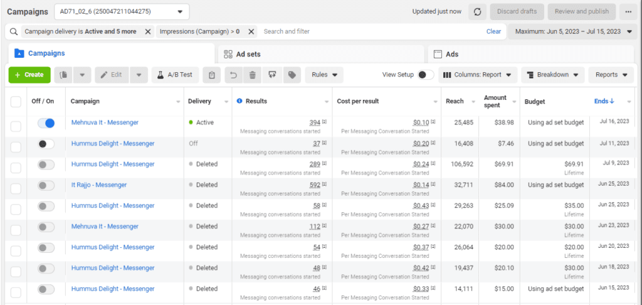Screen dimensions: 642x305
Task: Click the A/B Test button
Action: click(176, 75)
